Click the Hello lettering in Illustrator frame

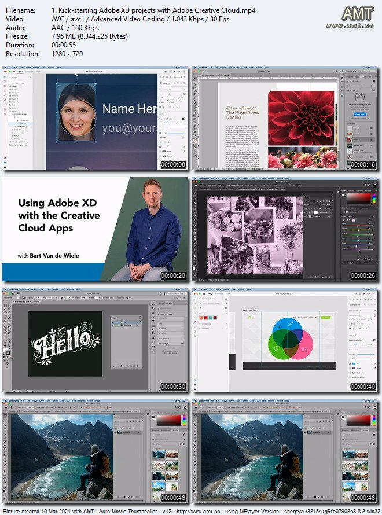point(65,344)
